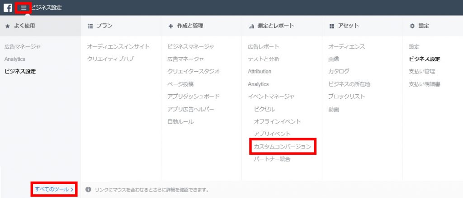Open 支払い明細書

425,84
